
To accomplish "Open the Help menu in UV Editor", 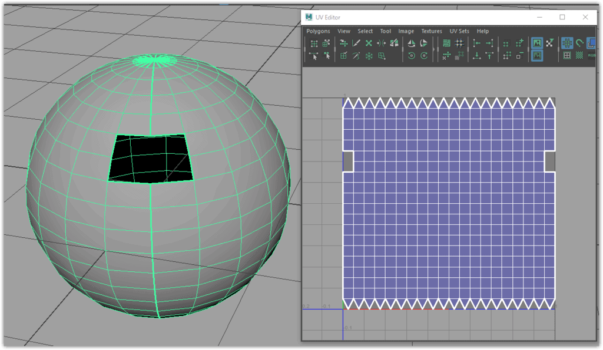I will point(483,31).
